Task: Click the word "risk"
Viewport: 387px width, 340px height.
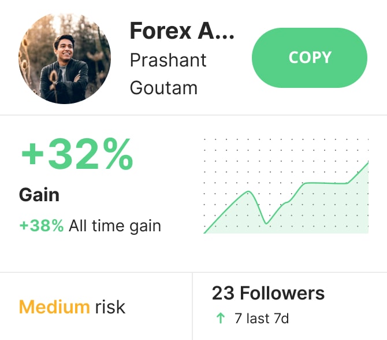Action: [x=110, y=306]
